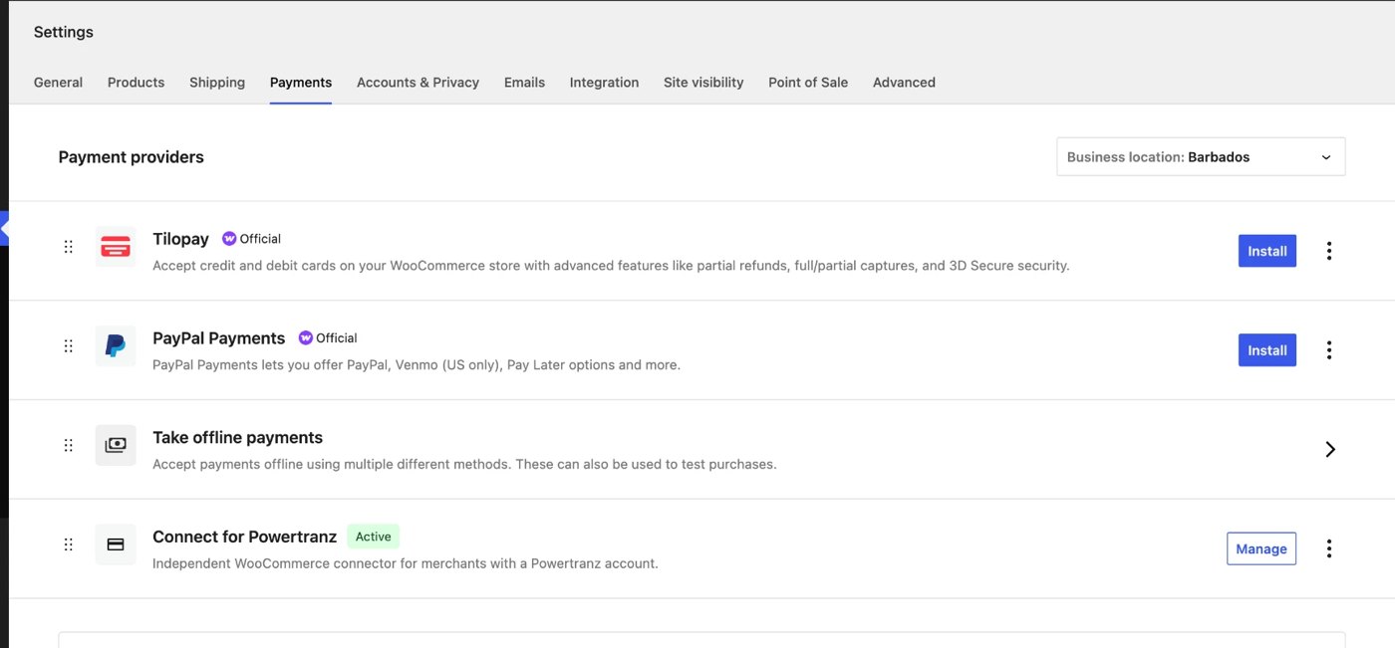Click the Official badge next to PayPal Payments
The image size is (1395, 648).
(x=328, y=338)
